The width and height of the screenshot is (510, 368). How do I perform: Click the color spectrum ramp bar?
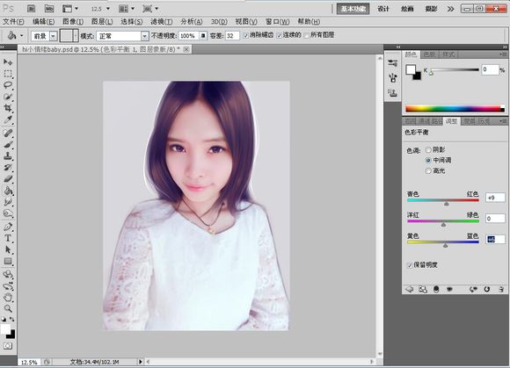[x=455, y=109]
